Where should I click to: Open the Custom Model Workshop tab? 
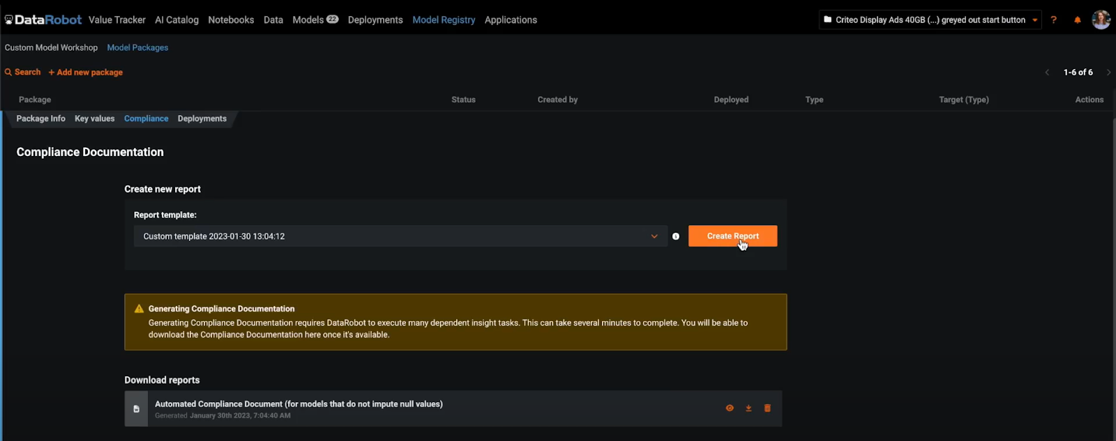coord(51,47)
